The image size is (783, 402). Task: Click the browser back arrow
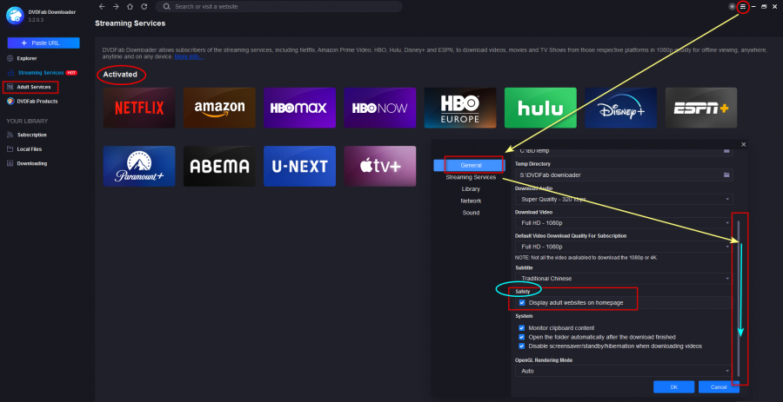click(102, 6)
